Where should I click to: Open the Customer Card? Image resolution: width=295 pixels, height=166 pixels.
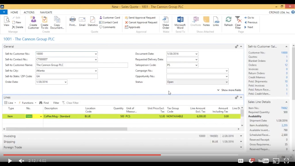[109, 18]
